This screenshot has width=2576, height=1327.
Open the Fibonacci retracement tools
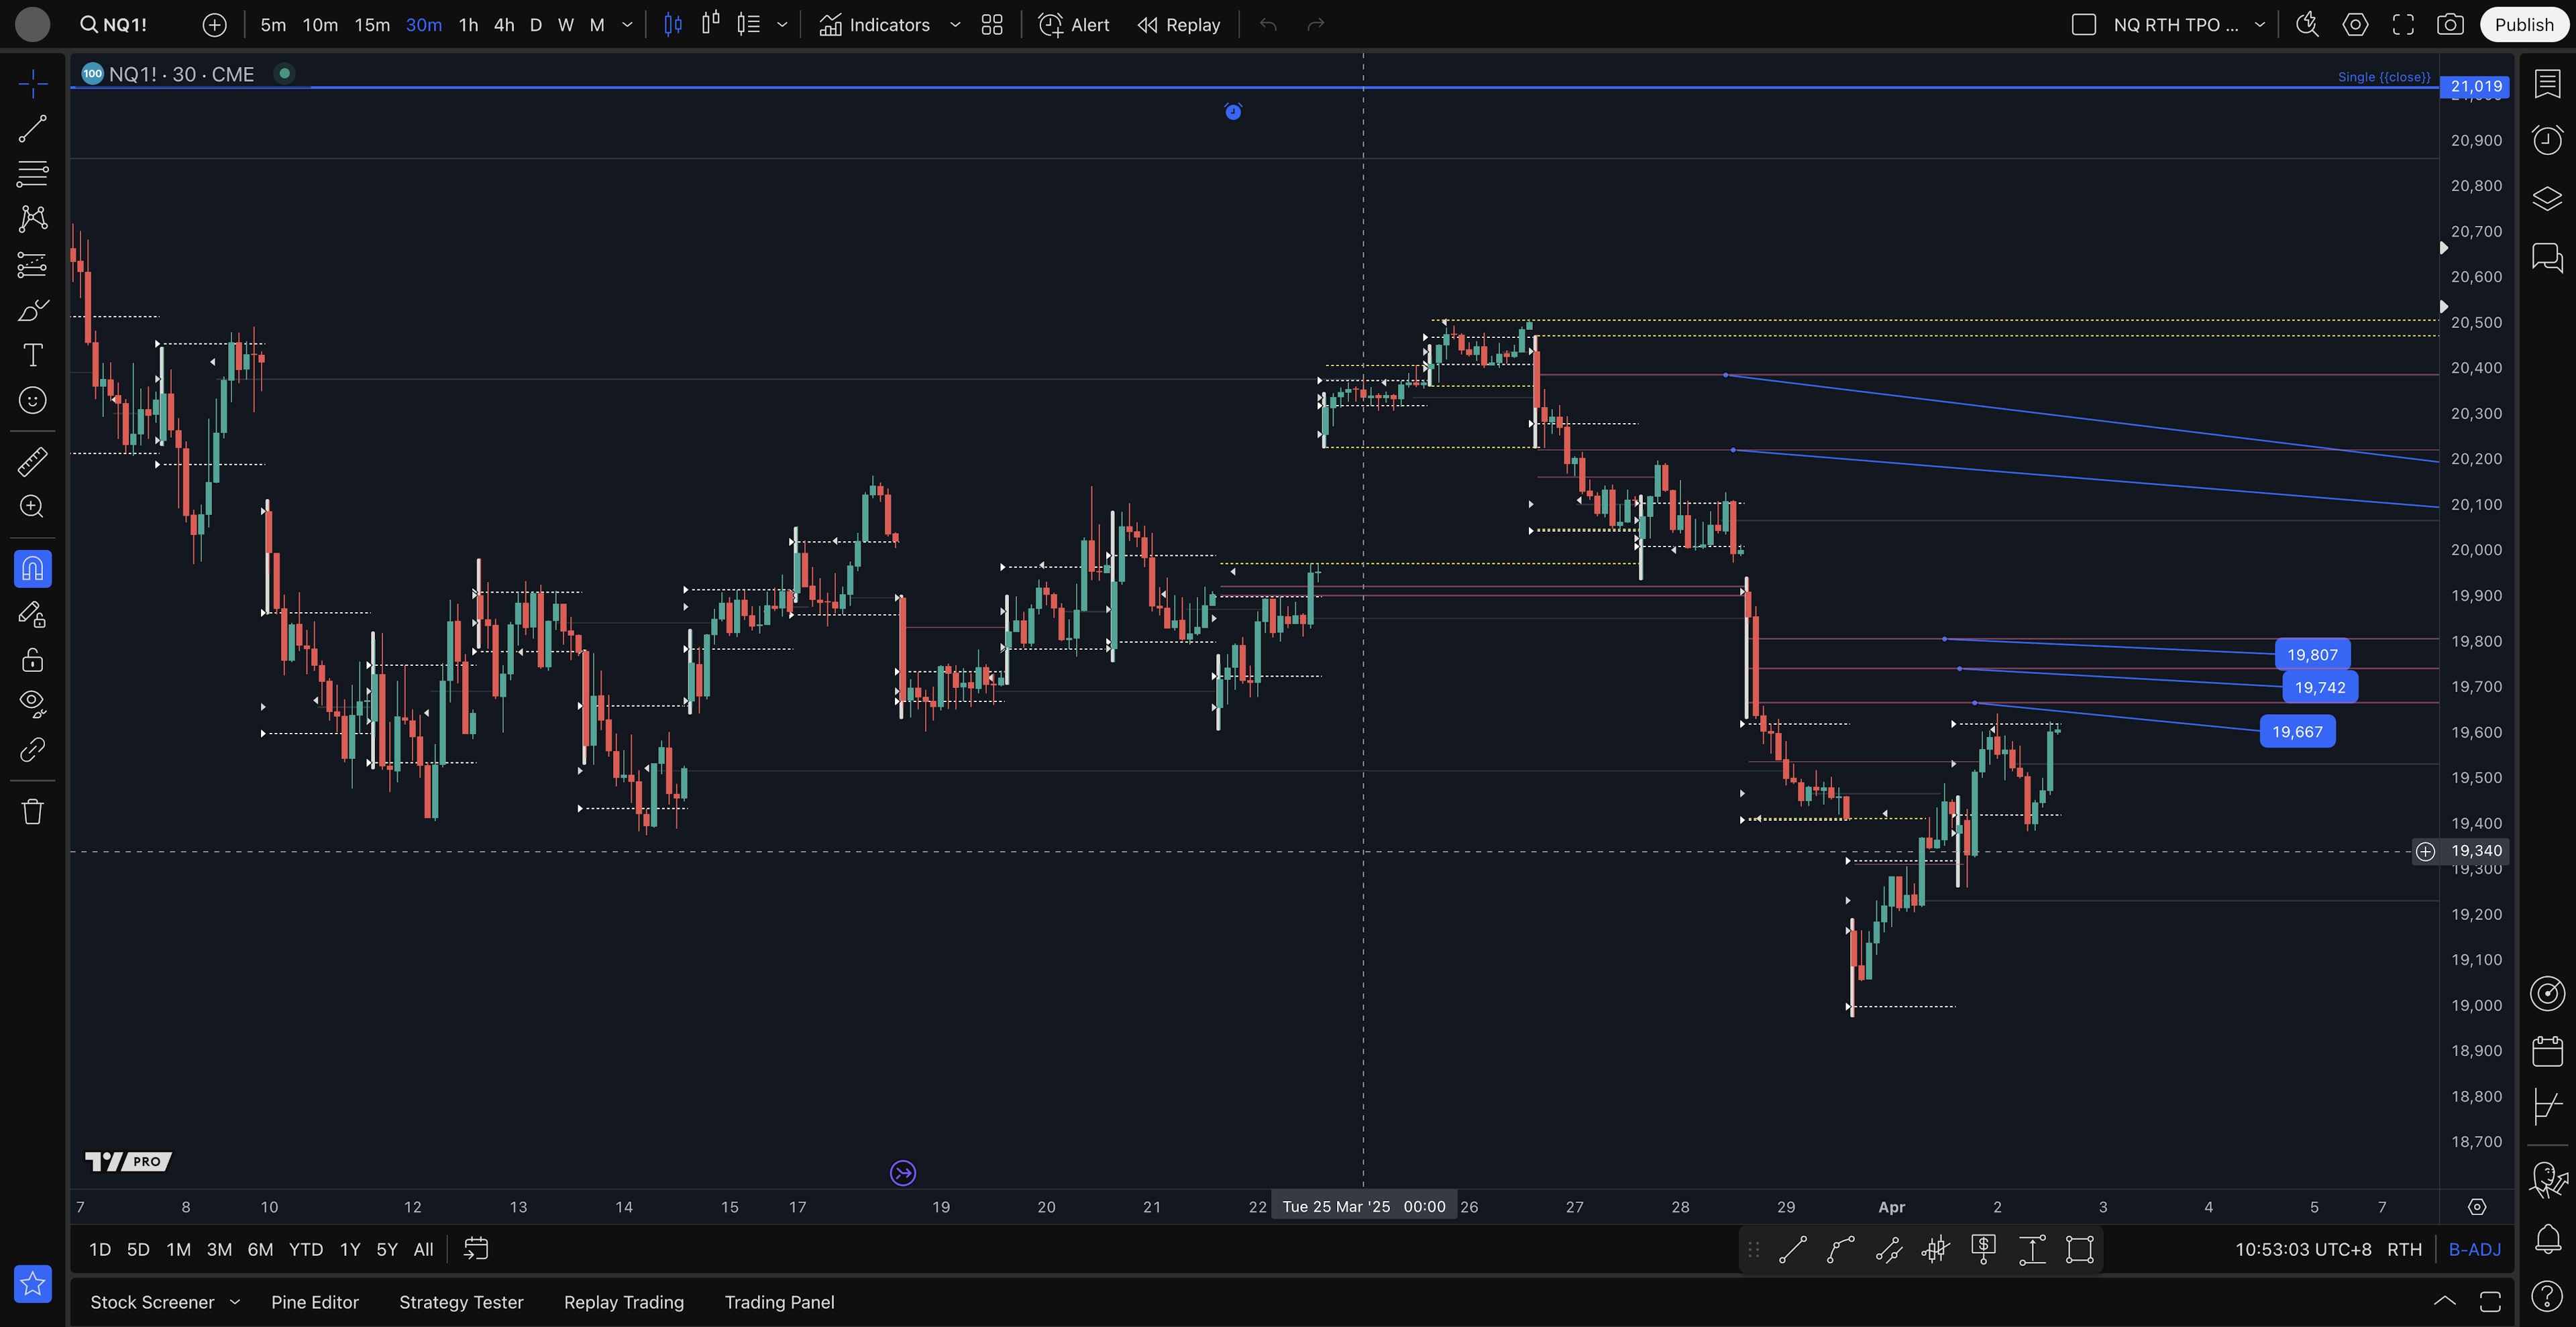(x=32, y=174)
